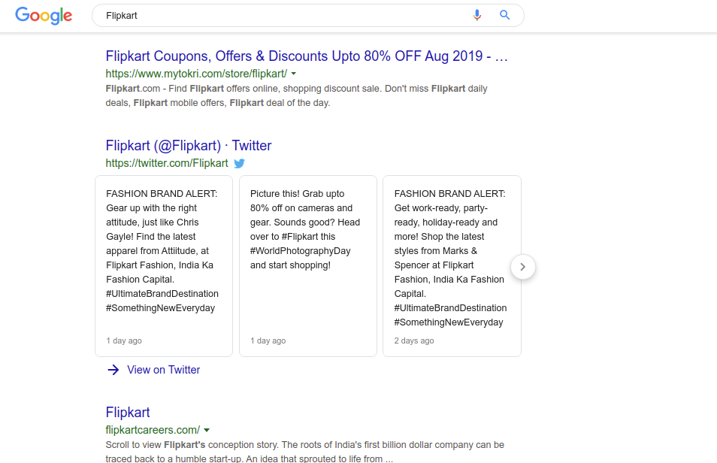Viewport: 717px width, 463px height.
Task: Open the Marks & Spencer tweet card
Action: [452, 266]
